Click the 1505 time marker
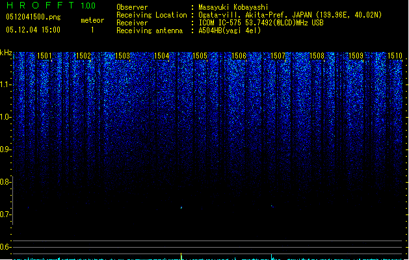409x260 pixels. [x=200, y=56]
